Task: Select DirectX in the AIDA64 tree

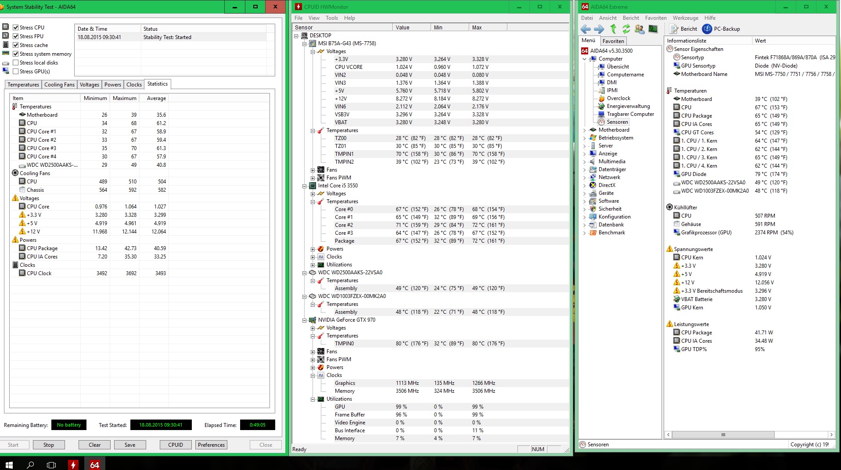Action: pyautogui.click(x=607, y=185)
